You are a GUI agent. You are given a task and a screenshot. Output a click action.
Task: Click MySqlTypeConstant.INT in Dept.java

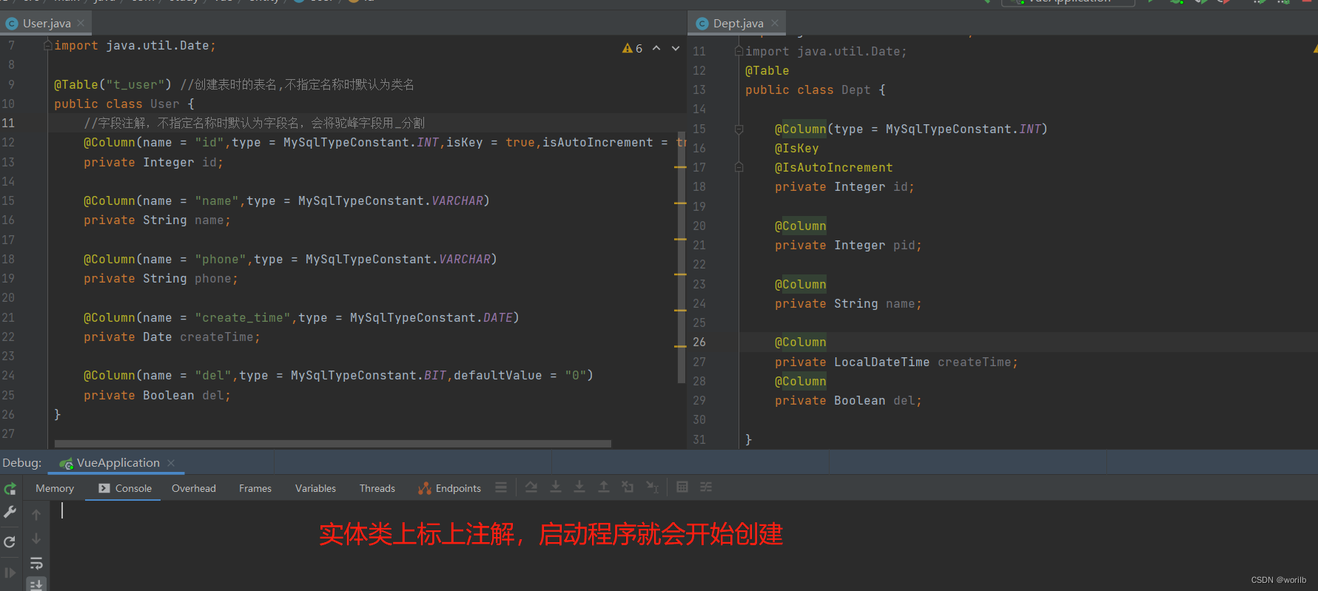pos(964,129)
